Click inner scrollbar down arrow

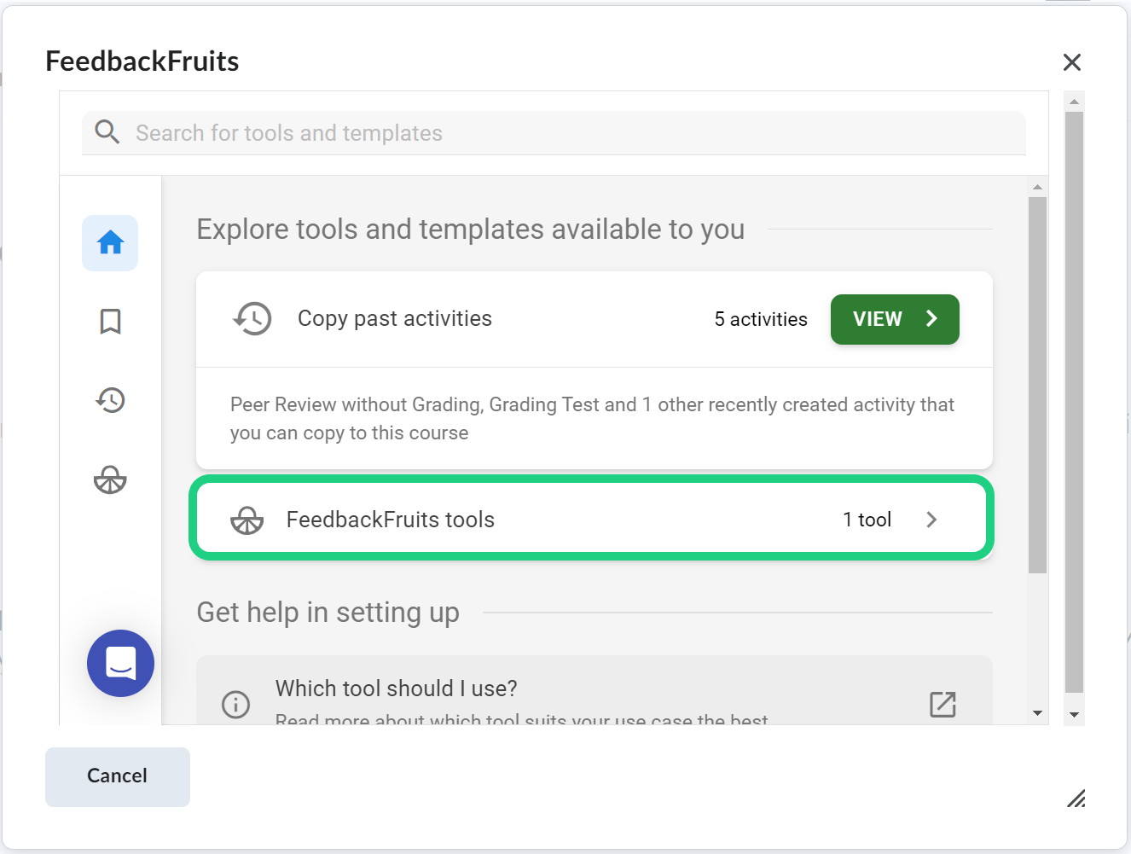[x=1037, y=713]
